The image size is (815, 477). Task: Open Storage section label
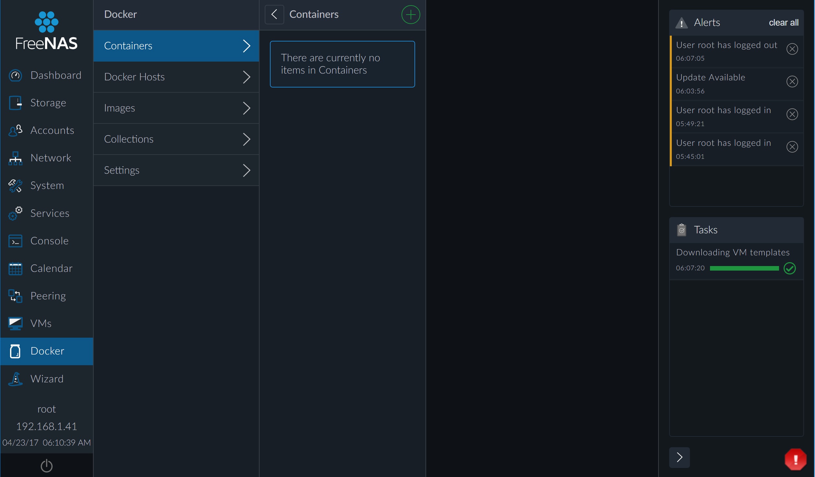(48, 103)
